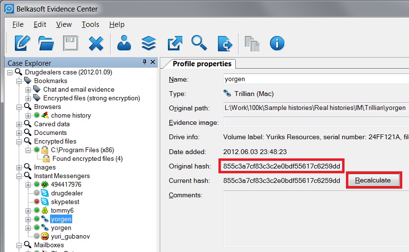
Task: Click the Original path field
Action: click(316, 108)
